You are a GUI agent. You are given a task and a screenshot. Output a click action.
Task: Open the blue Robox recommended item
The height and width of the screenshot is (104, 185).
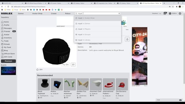(57, 87)
